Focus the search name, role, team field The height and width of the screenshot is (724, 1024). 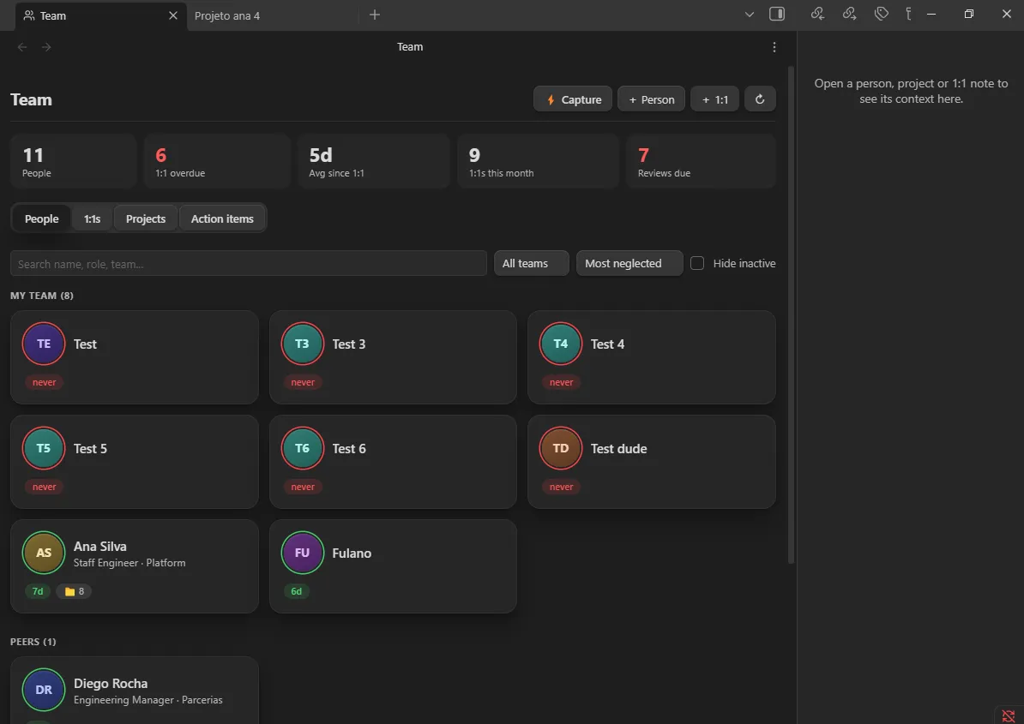coord(248,264)
